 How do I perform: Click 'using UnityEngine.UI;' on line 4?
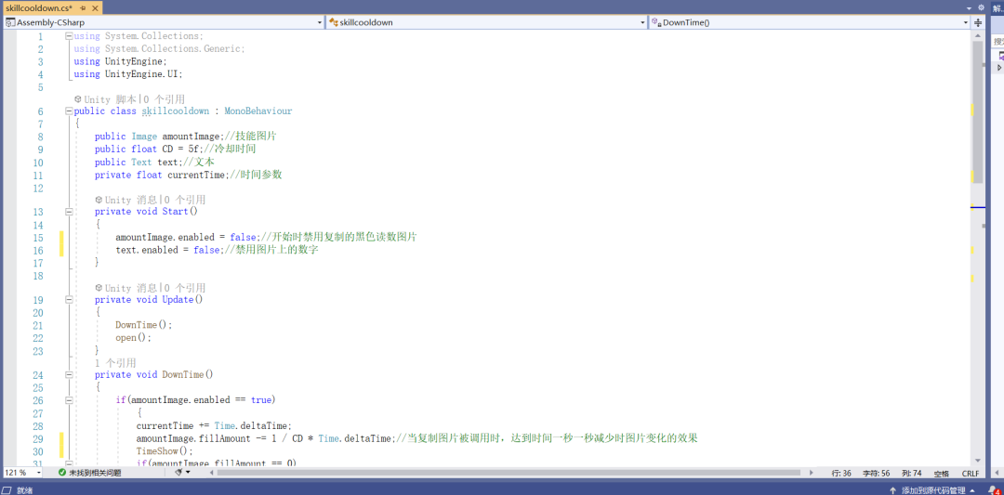tap(128, 74)
